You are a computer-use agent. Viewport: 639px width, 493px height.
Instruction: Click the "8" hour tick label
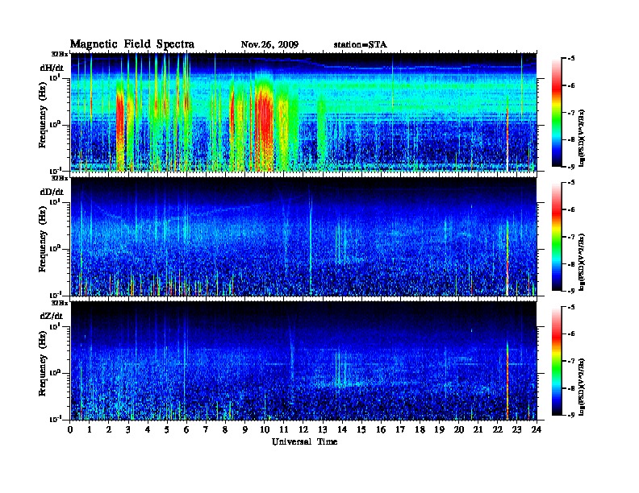click(x=225, y=429)
